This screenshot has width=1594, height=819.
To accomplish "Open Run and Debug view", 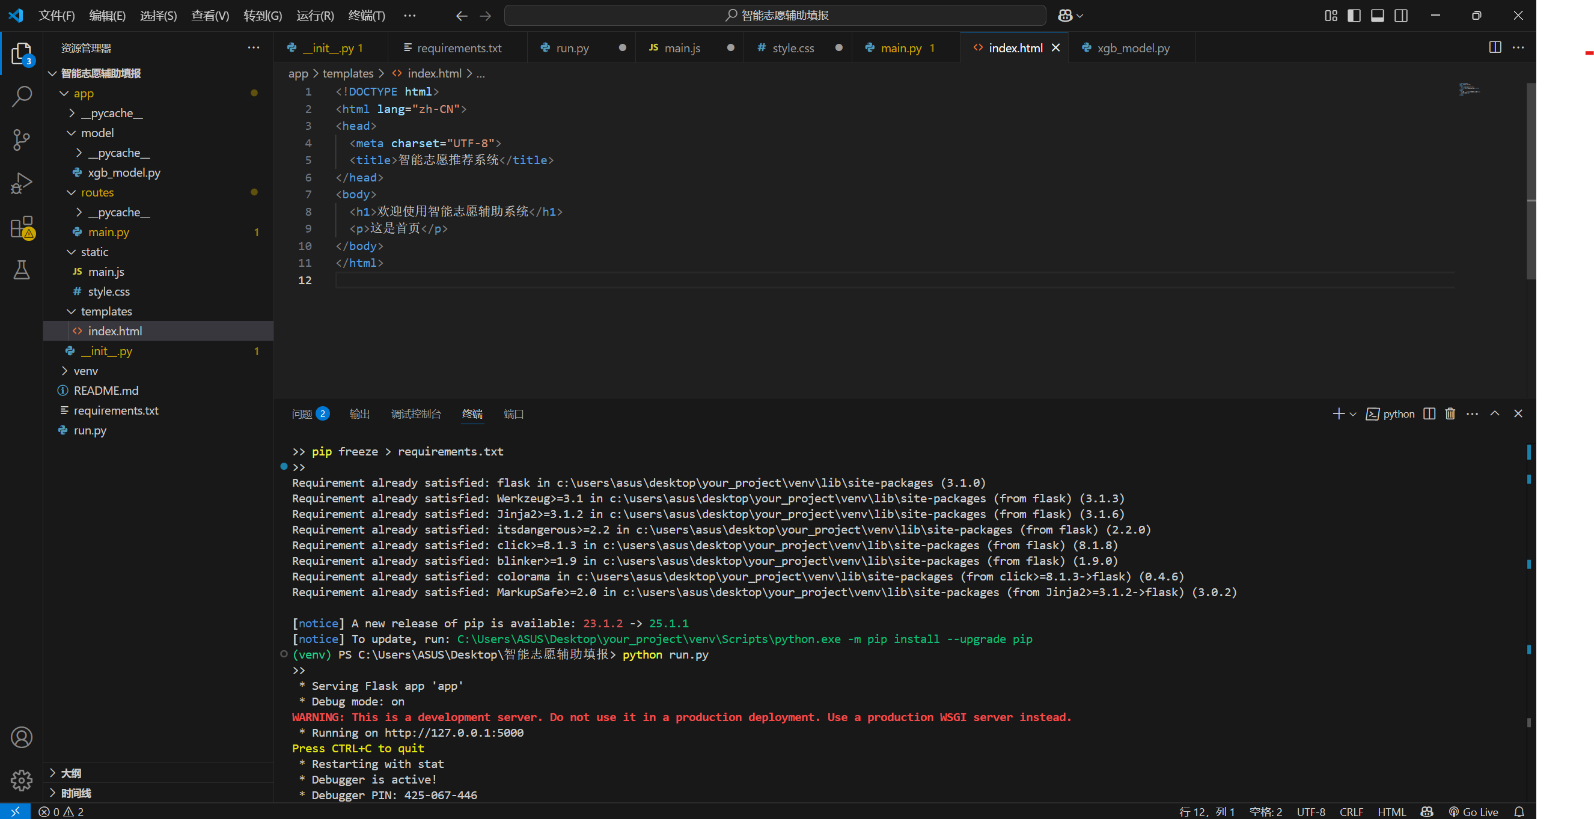I will (x=22, y=183).
